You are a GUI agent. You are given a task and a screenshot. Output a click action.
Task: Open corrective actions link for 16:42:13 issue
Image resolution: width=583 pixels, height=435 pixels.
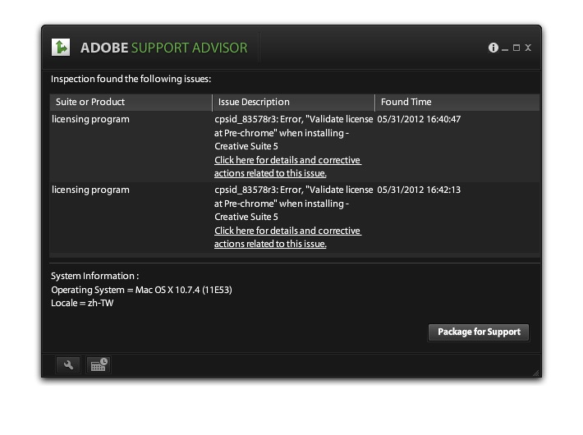click(x=287, y=237)
